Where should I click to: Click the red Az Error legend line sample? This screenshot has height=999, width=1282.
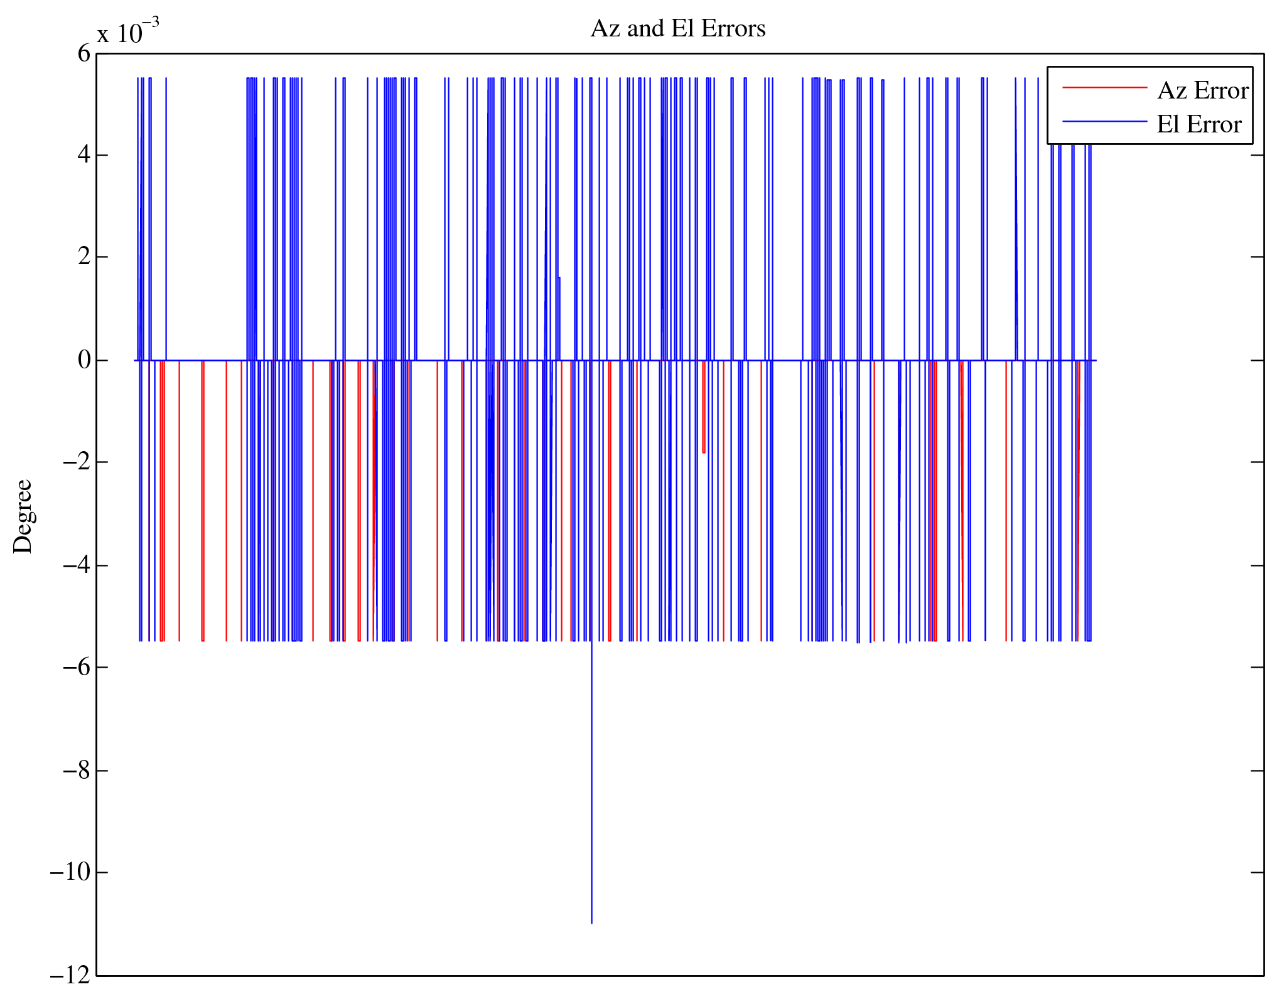pyautogui.click(x=1104, y=88)
